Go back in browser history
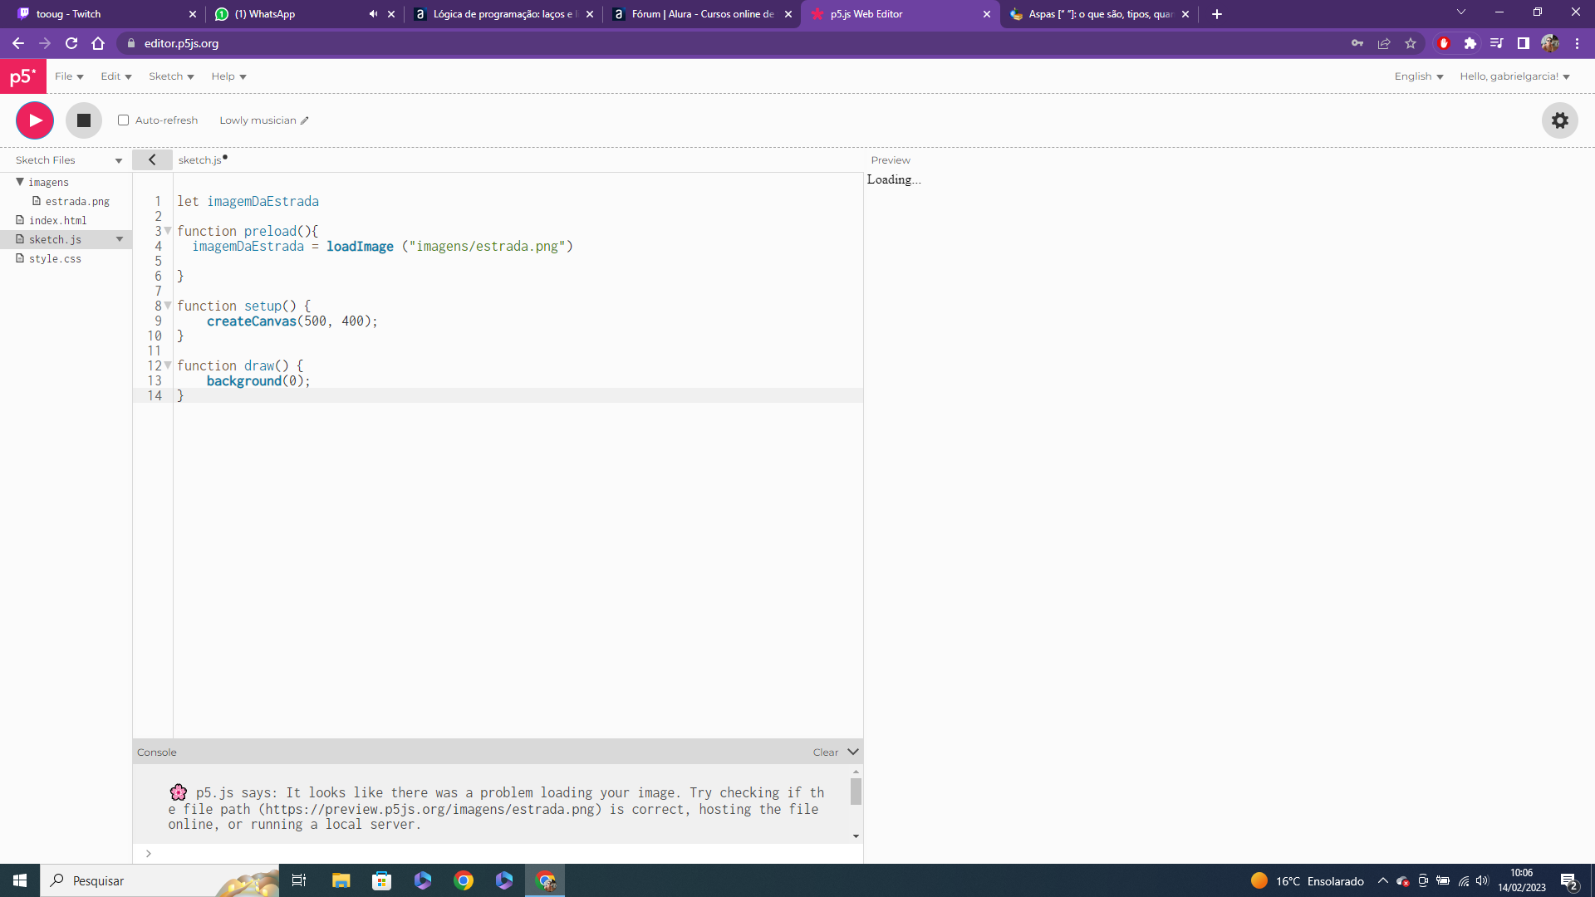 coord(18,43)
